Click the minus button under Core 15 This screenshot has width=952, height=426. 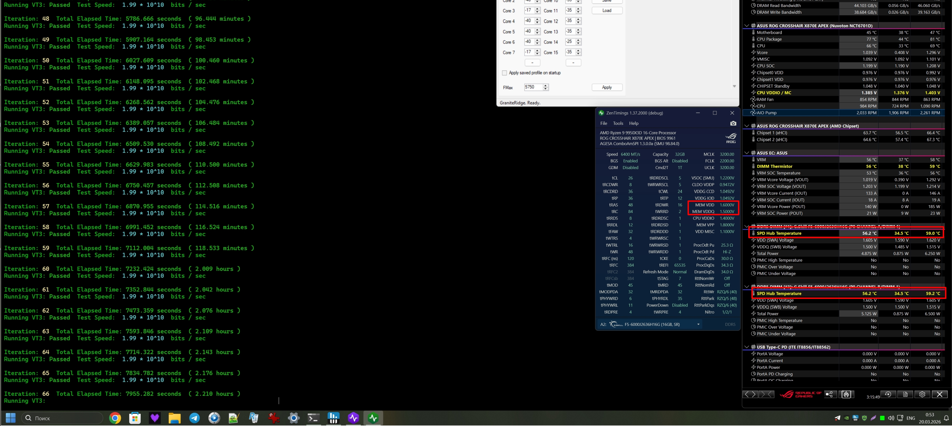tap(573, 63)
